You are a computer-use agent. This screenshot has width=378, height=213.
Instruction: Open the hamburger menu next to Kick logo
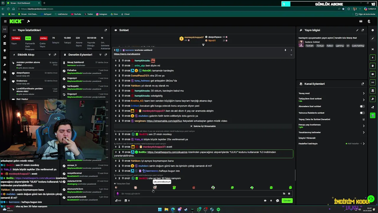(x=5, y=21)
